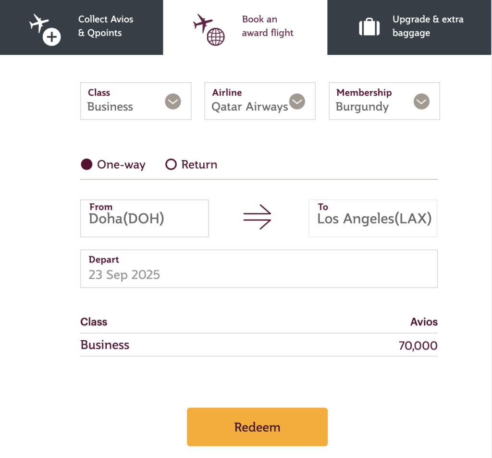Switch to the Upgrade & extra baggage tab
The image size is (492, 458).
(x=409, y=26)
